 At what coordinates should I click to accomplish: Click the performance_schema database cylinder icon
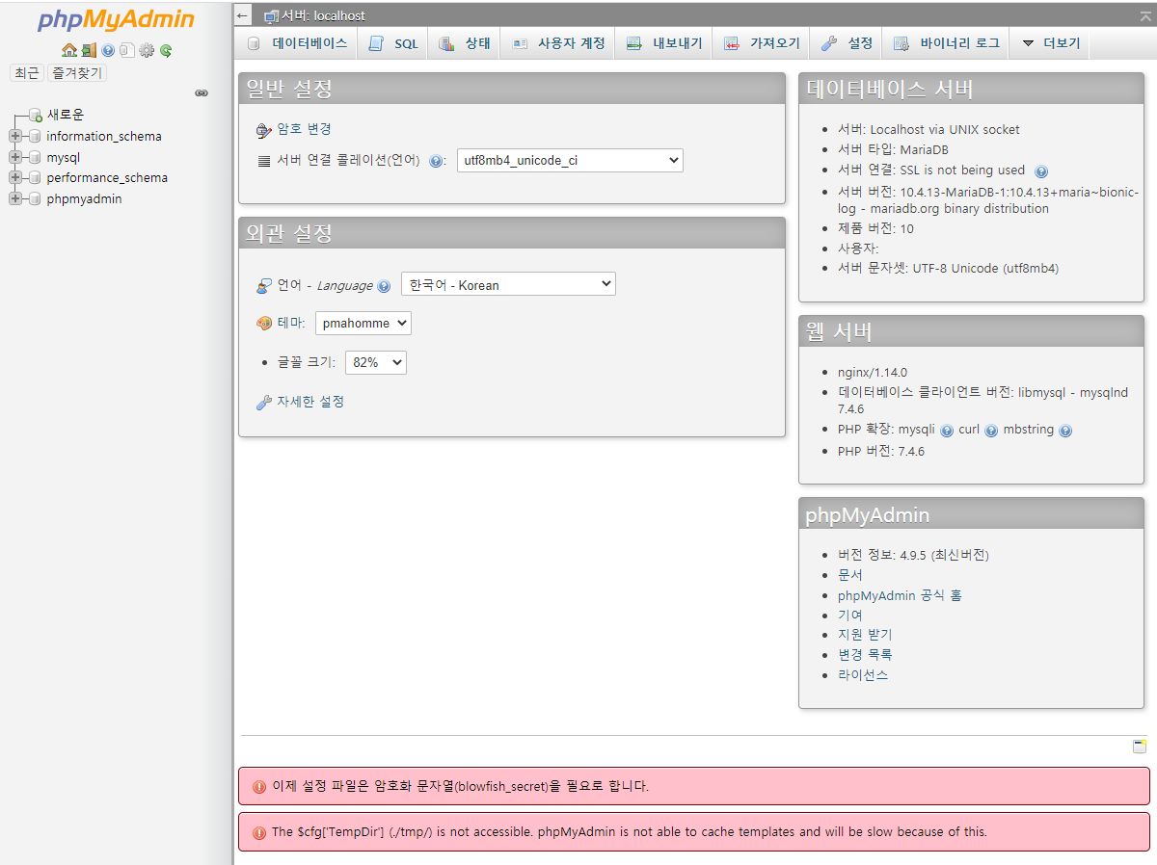(x=35, y=177)
